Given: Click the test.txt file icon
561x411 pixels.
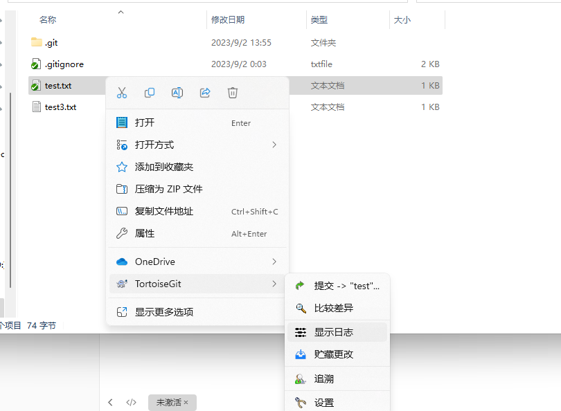Looking at the screenshot, I should point(36,85).
